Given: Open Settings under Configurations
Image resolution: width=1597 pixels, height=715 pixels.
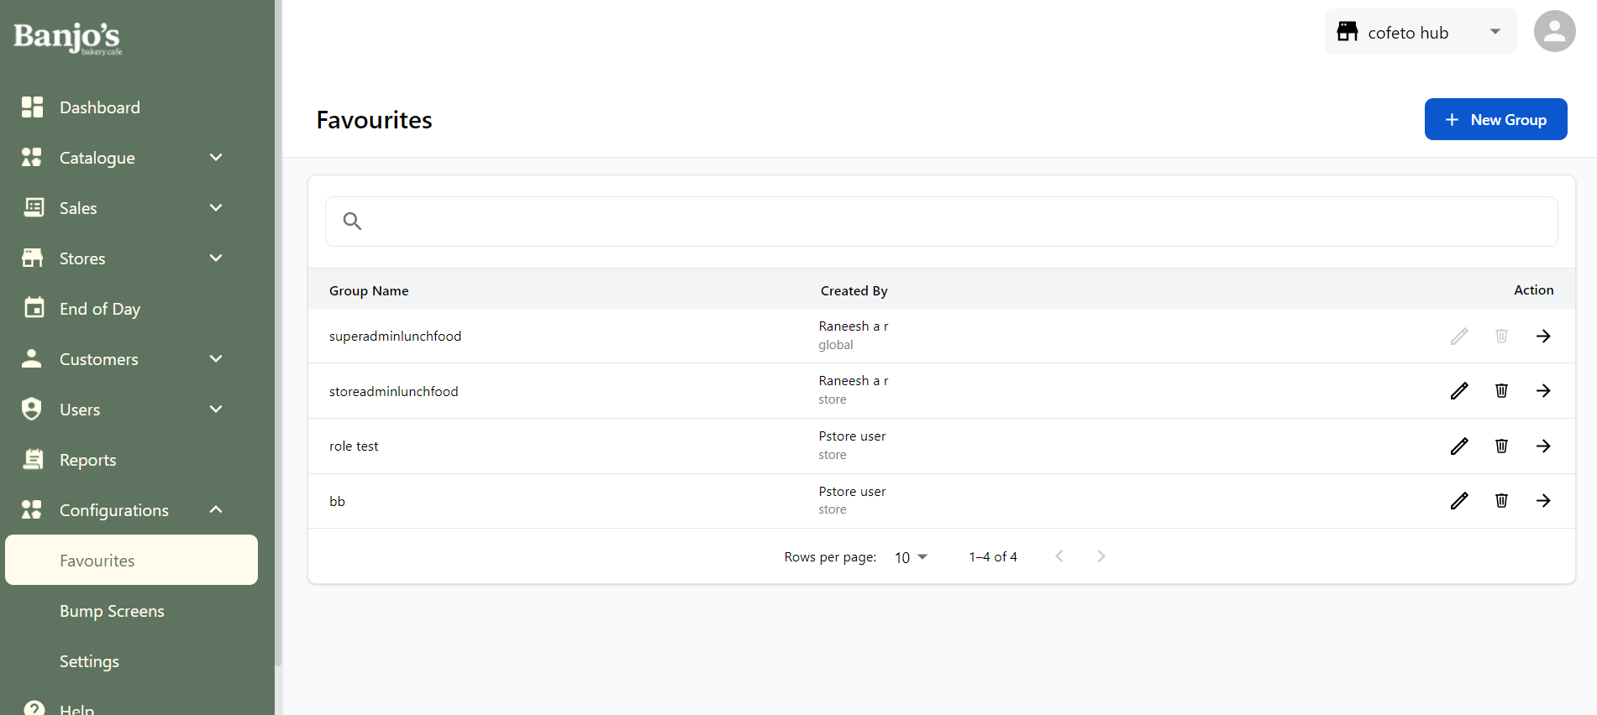Looking at the screenshot, I should (89, 661).
